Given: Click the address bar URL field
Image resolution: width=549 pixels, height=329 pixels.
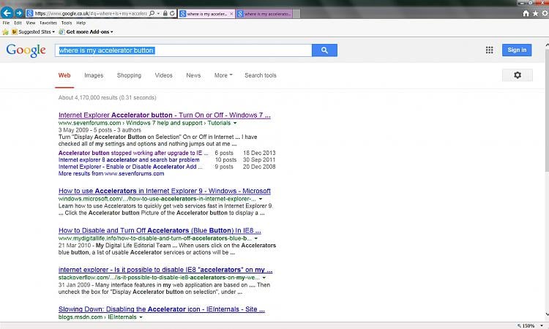Looking at the screenshot, I should tap(90, 13).
